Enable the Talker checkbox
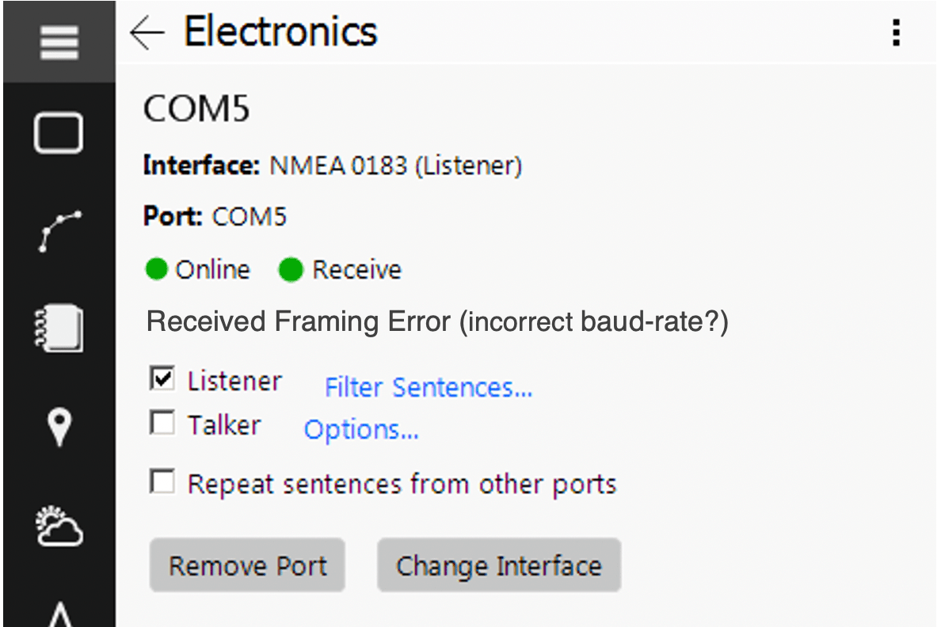The image size is (941, 627). tap(162, 424)
